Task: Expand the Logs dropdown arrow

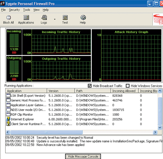Action: click(x=55, y=19)
